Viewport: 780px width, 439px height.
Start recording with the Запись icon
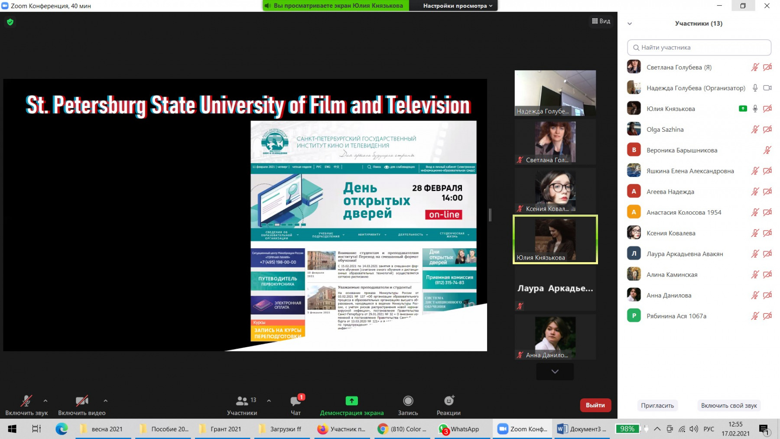(408, 401)
